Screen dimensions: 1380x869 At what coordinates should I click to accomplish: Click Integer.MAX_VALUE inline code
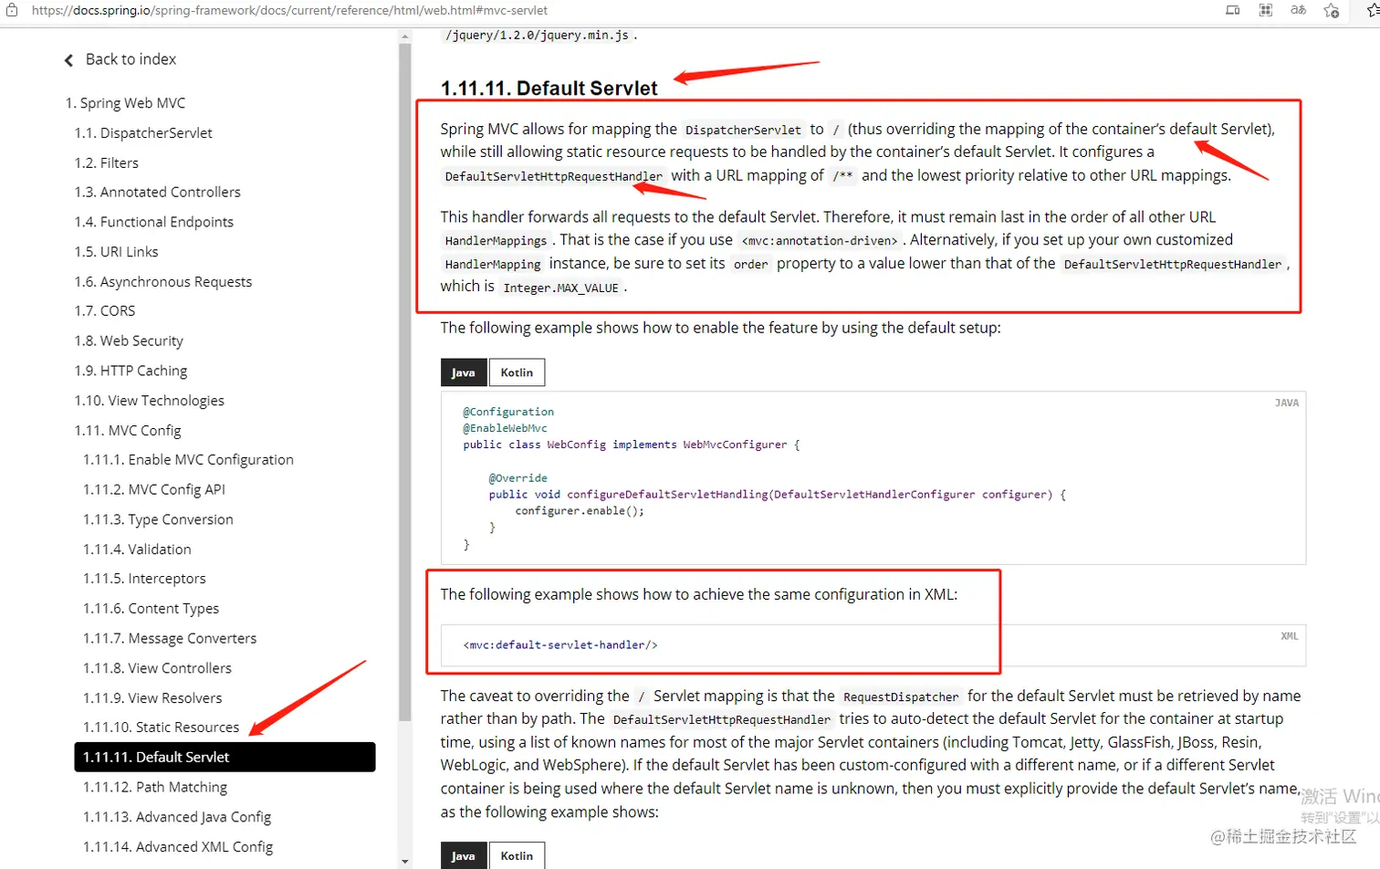[x=560, y=288]
